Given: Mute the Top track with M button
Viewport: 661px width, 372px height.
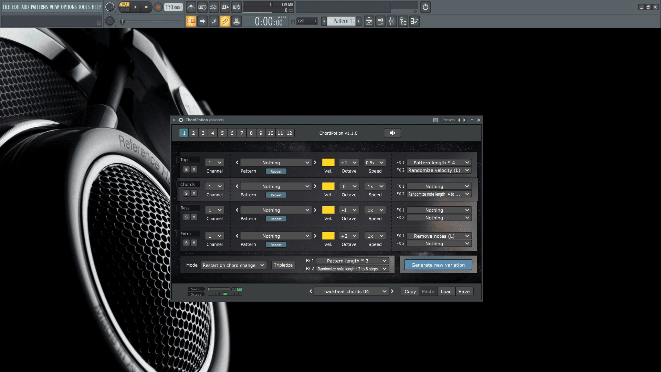Looking at the screenshot, I should (194, 169).
